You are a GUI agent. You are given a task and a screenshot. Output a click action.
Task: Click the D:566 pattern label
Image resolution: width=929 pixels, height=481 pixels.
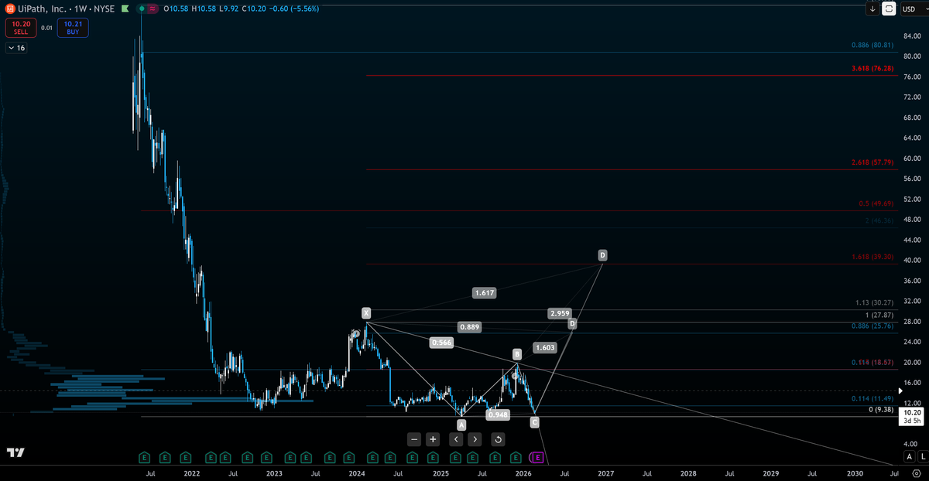[x=441, y=342]
